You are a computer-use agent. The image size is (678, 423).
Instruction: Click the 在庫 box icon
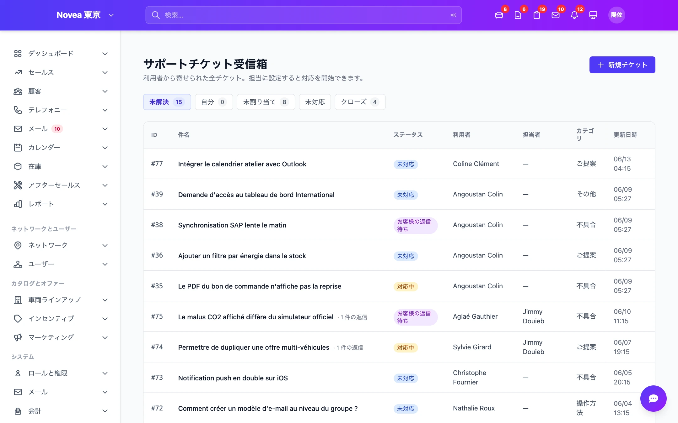[x=18, y=166]
